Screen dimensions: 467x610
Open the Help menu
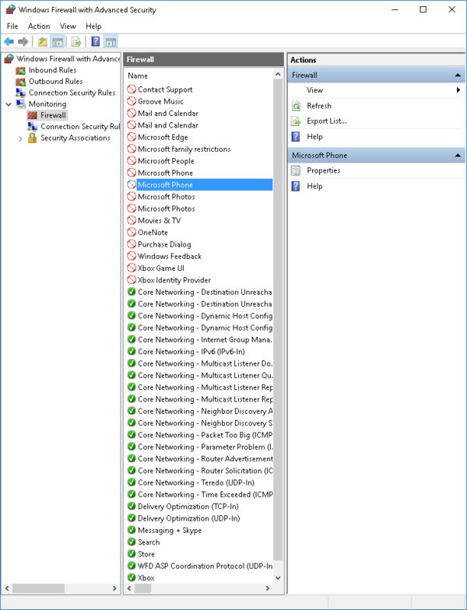[x=93, y=26]
